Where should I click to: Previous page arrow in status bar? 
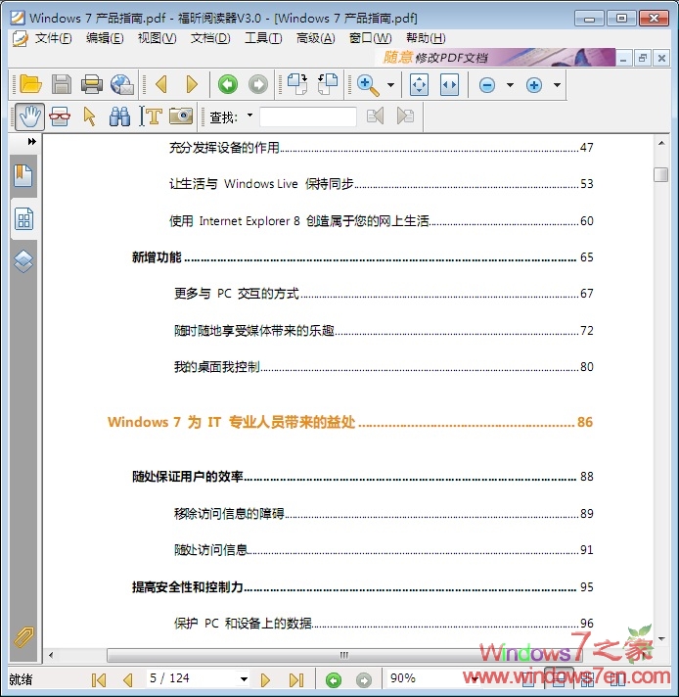coord(128,680)
